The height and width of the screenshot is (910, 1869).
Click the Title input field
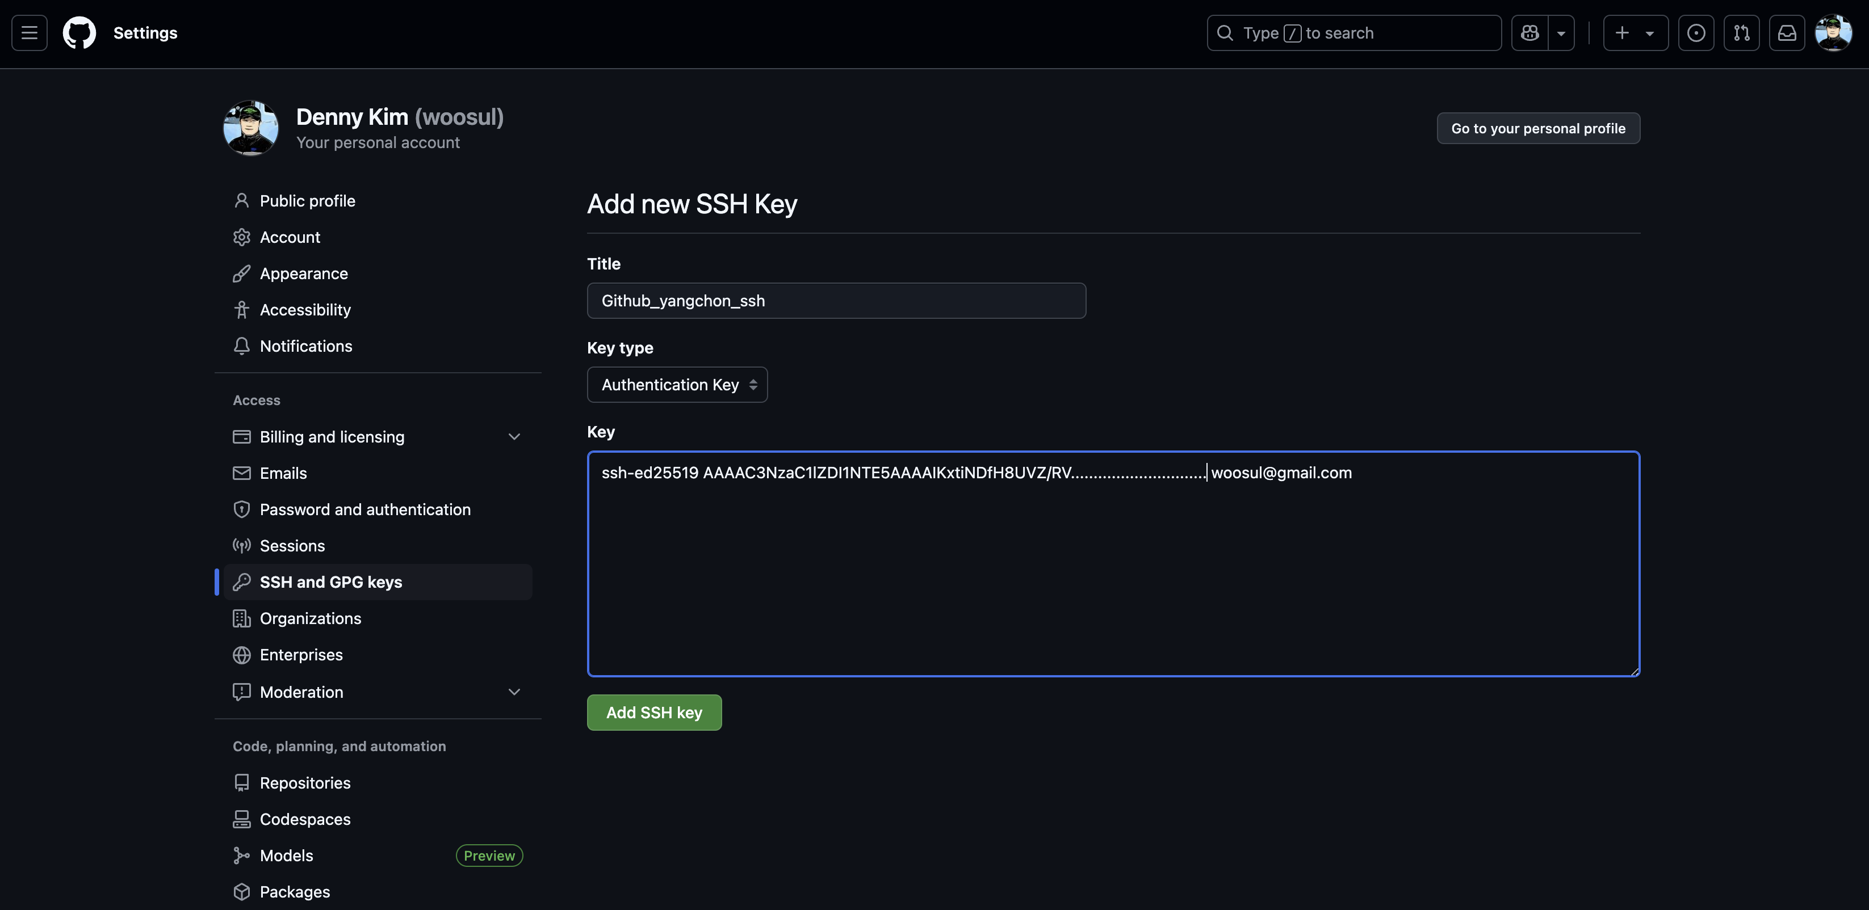pyautogui.click(x=836, y=301)
